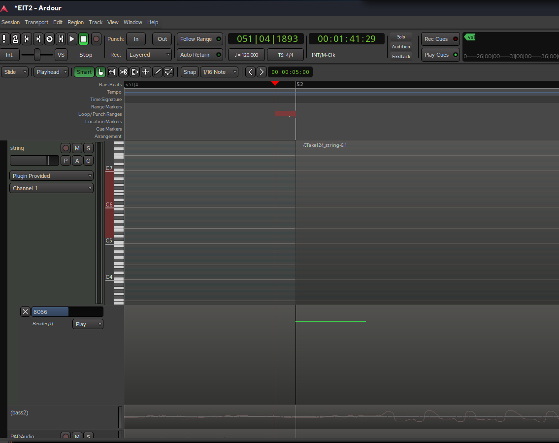Screen dimensions: 559x443
Task: Open the Transport menu
Action: pyautogui.click(x=36, y=22)
